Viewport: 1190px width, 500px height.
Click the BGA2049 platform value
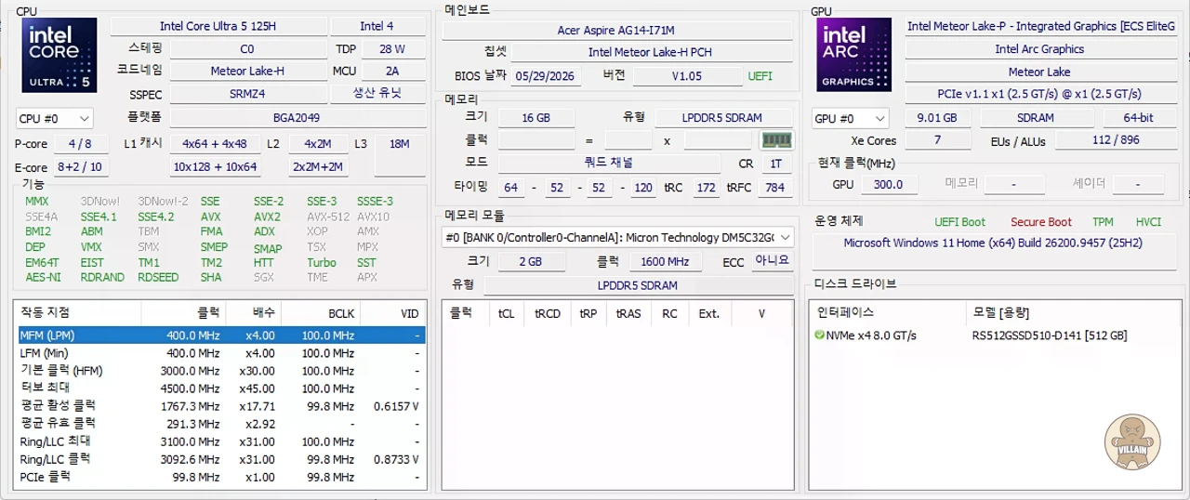coord(297,116)
